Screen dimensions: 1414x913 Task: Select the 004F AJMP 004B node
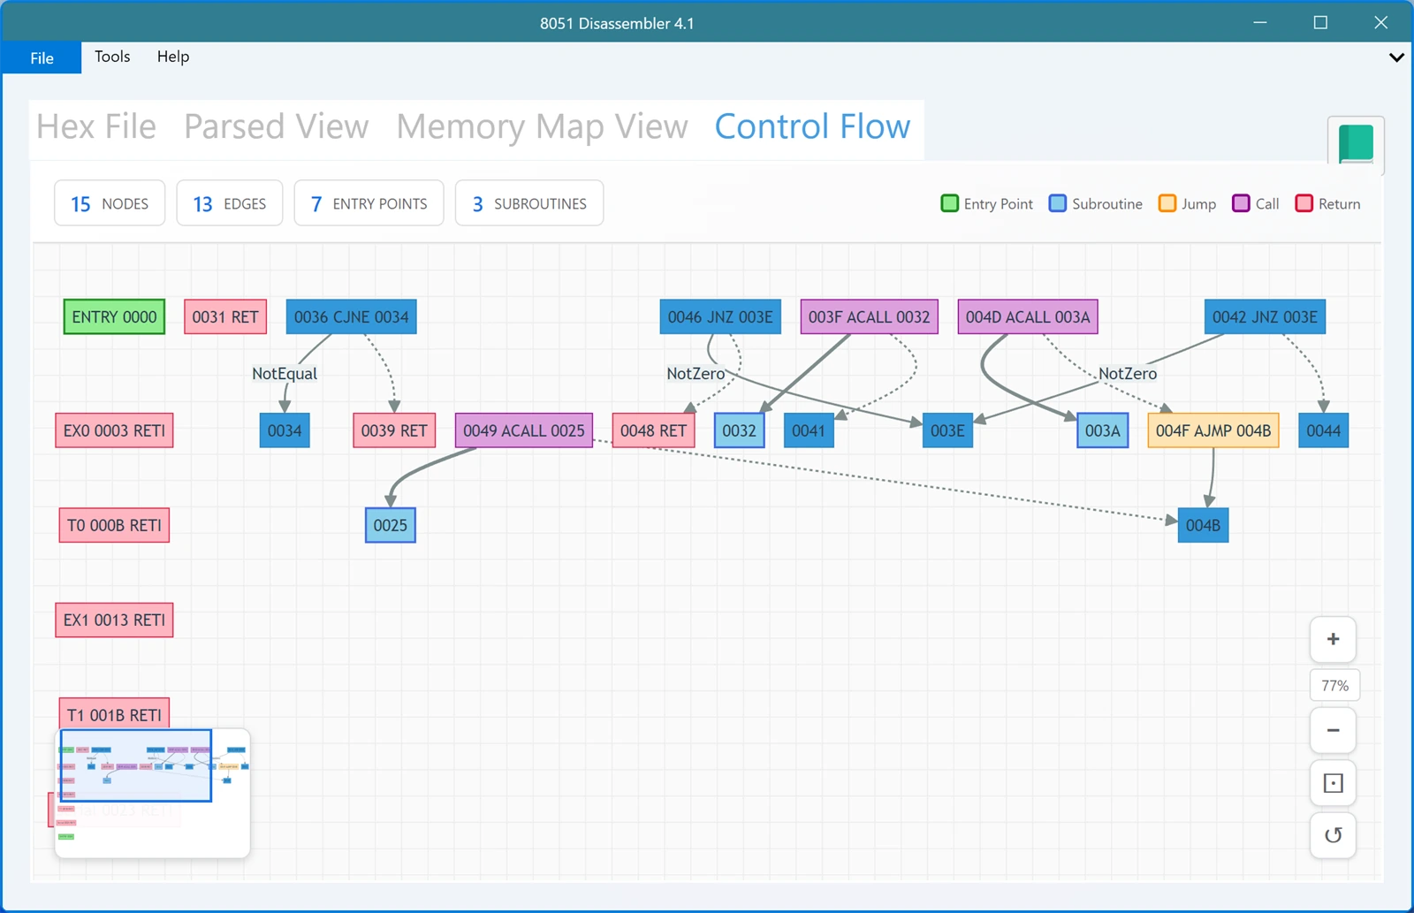tap(1213, 430)
